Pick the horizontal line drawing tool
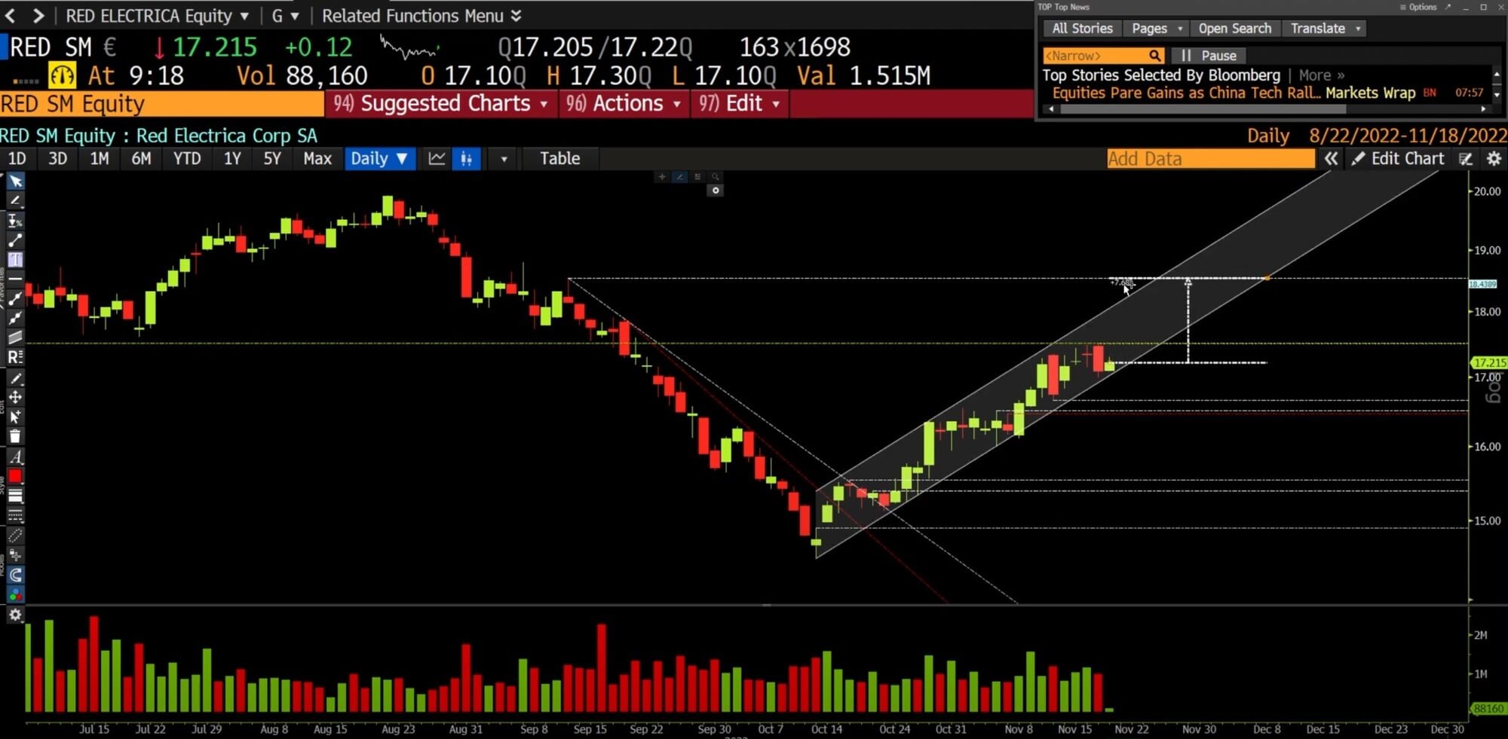The image size is (1508, 739). 15,279
